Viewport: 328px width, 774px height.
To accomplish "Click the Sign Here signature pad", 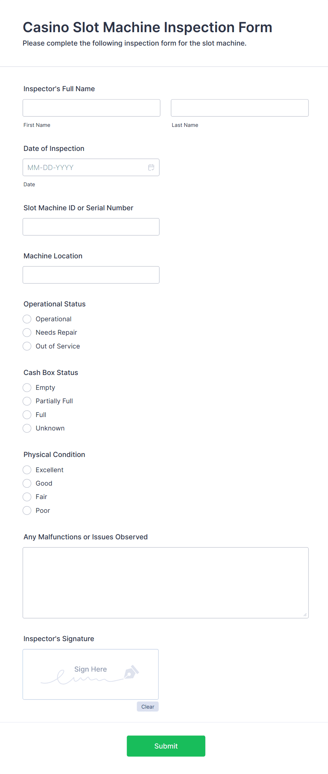I will [x=91, y=674].
